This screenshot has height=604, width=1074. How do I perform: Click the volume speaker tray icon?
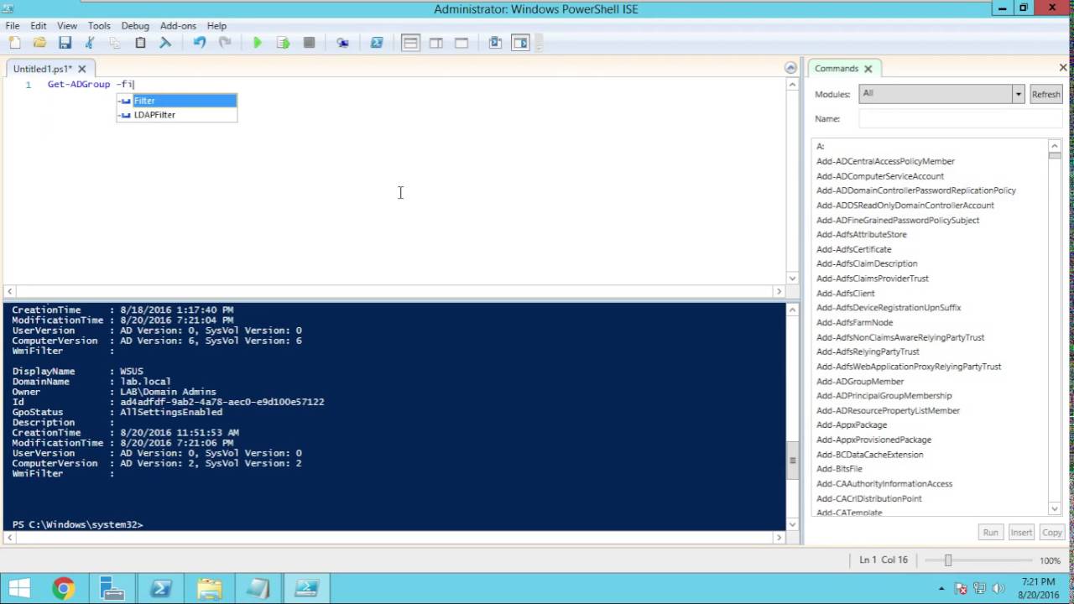[x=998, y=589]
